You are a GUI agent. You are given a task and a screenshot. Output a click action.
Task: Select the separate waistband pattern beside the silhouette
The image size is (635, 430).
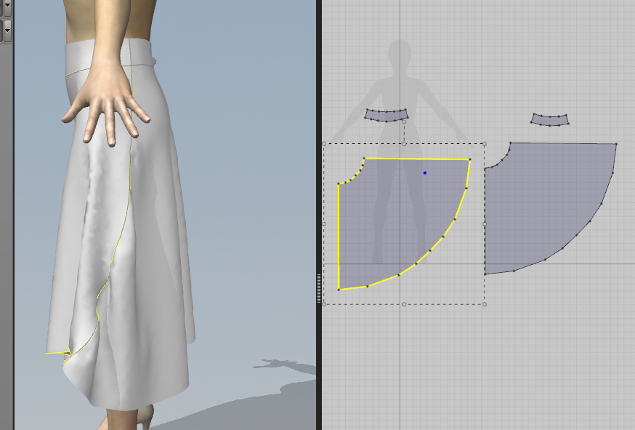click(x=550, y=119)
